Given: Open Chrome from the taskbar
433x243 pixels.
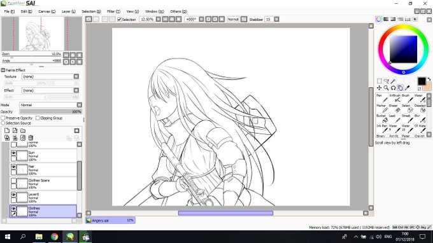Looking at the screenshot, I should point(54,237).
